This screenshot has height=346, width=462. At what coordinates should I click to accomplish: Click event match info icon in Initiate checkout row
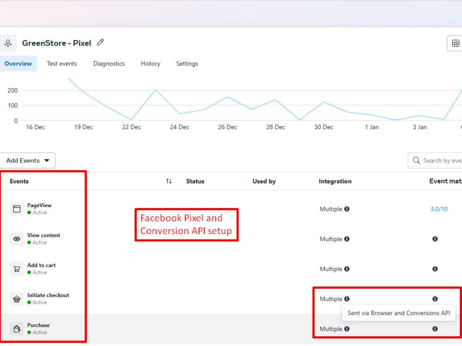coord(435,299)
